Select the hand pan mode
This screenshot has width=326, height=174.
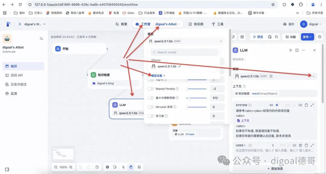click(131, 167)
